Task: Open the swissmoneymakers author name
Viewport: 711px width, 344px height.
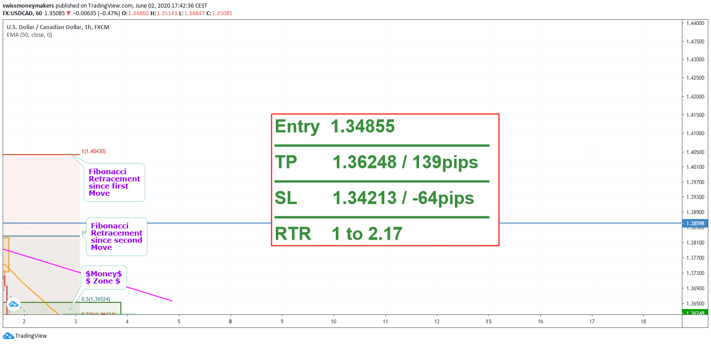Action: coord(28,6)
